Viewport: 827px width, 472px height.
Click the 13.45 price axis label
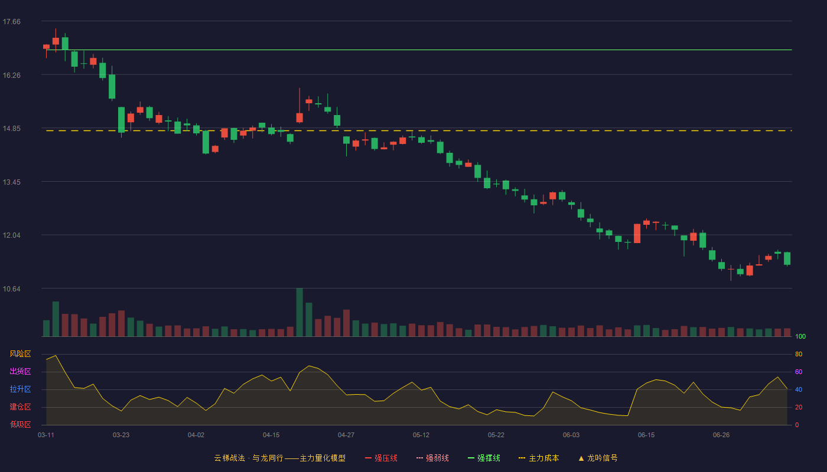pos(11,182)
